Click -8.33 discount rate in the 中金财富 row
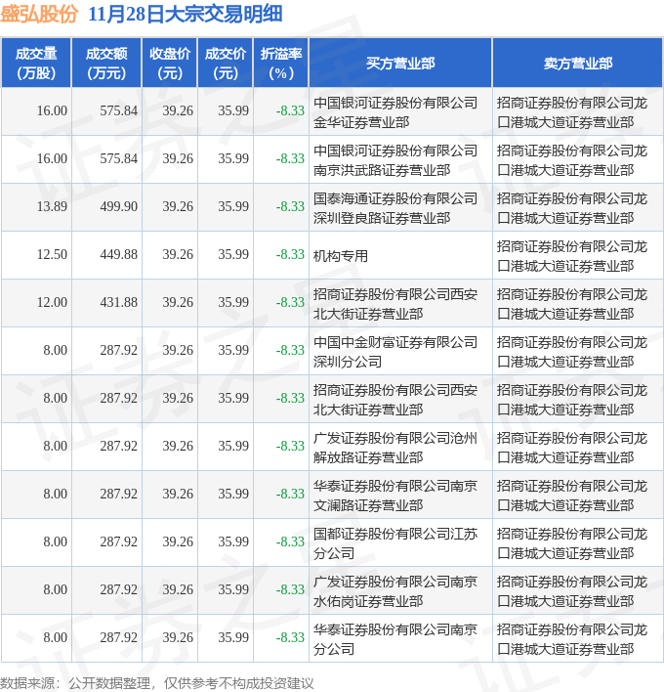Image resolution: width=664 pixels, height=692 pixels. click(290, 350)
